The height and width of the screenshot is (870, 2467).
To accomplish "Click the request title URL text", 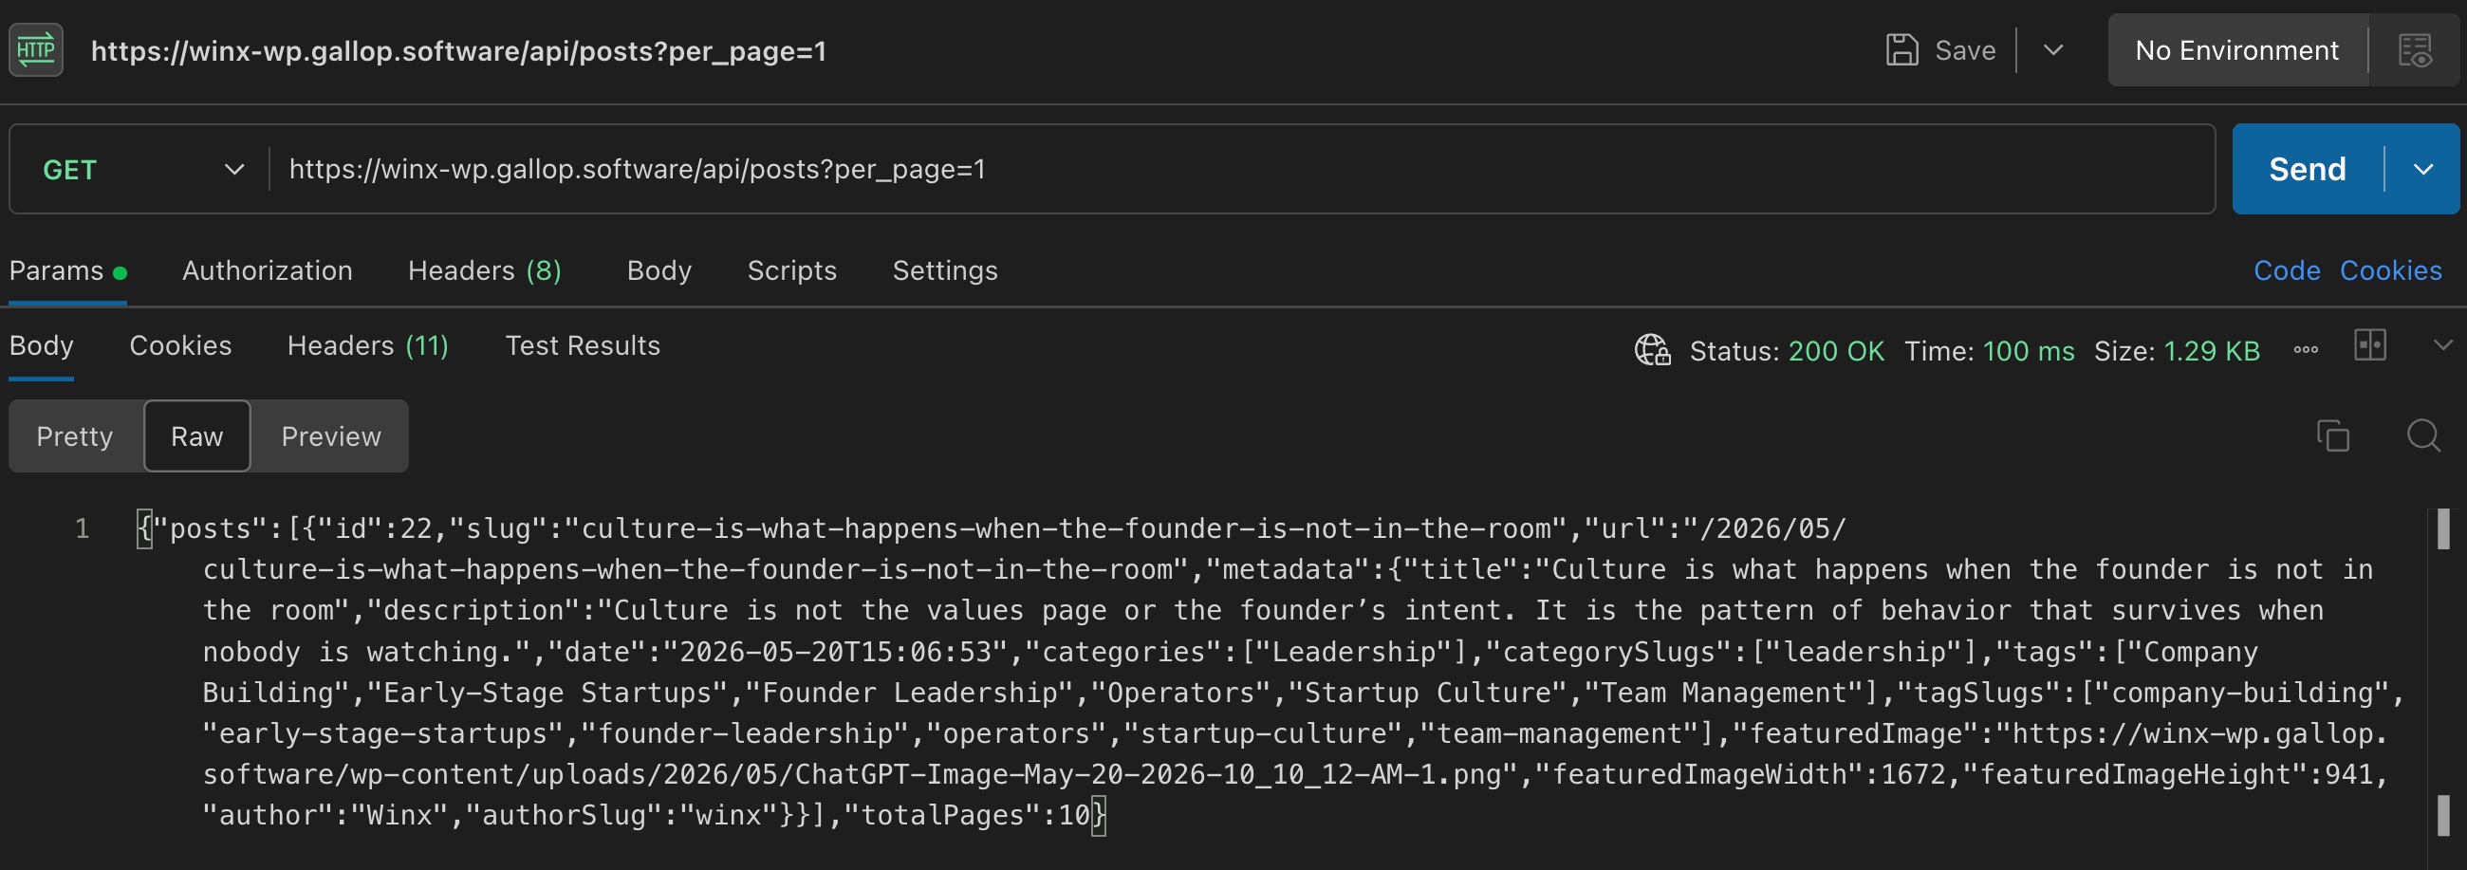I will pyautogui.click(x=457, y=50).
